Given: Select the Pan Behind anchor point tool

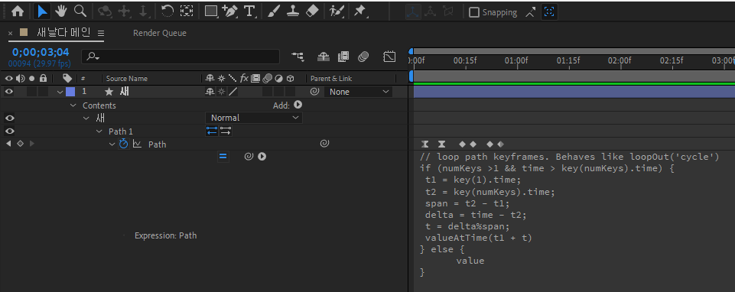Looking at the screenshot, I should click(187, 11).
